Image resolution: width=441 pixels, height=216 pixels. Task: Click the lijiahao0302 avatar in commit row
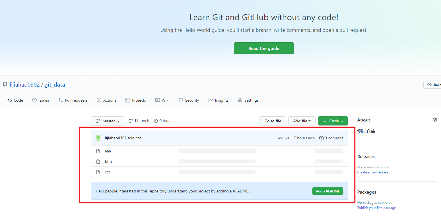tap(98, 138)
